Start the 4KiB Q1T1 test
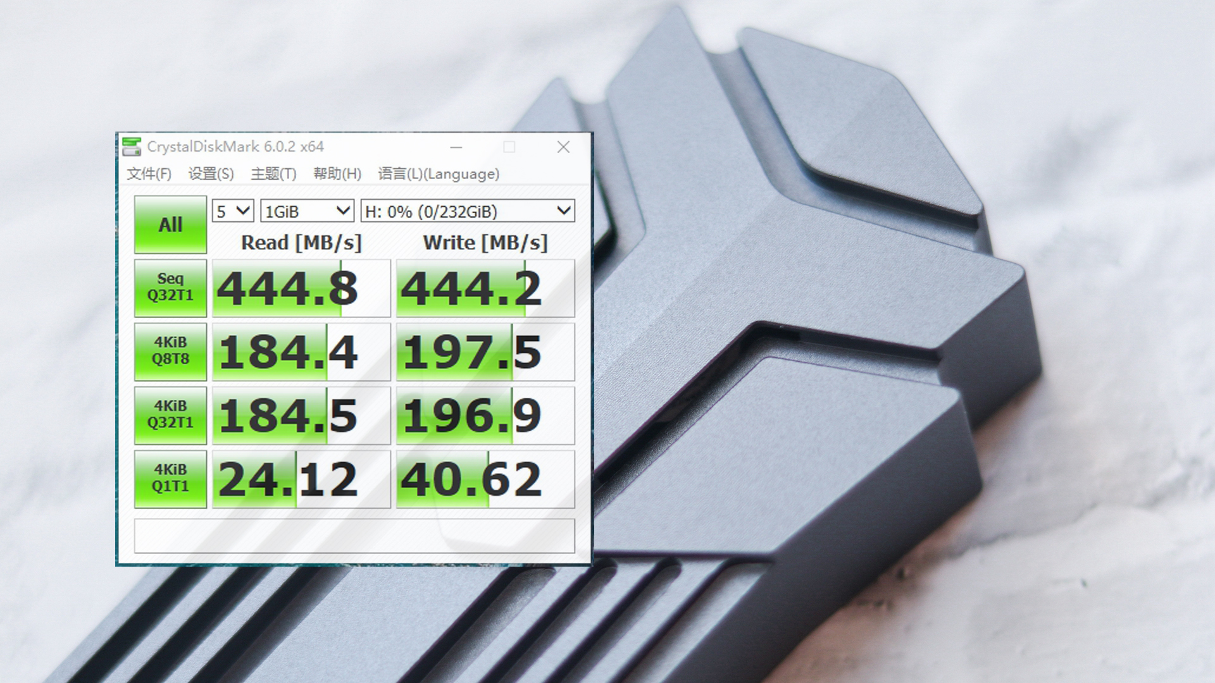 coord(170,479)
